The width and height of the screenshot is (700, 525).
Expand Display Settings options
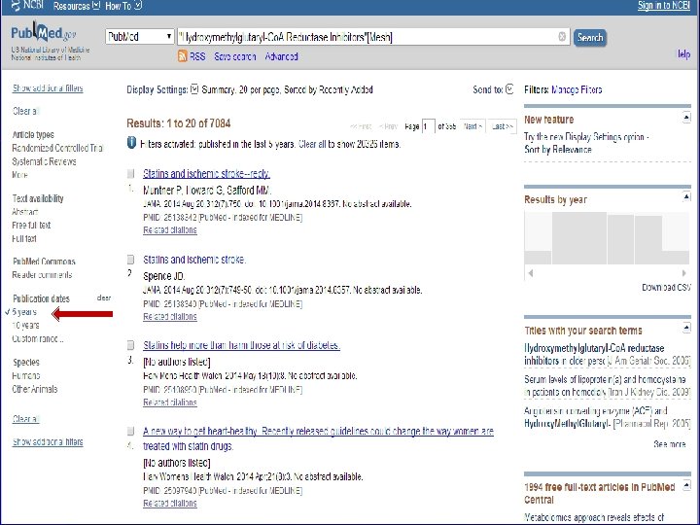tap(194, 89)
